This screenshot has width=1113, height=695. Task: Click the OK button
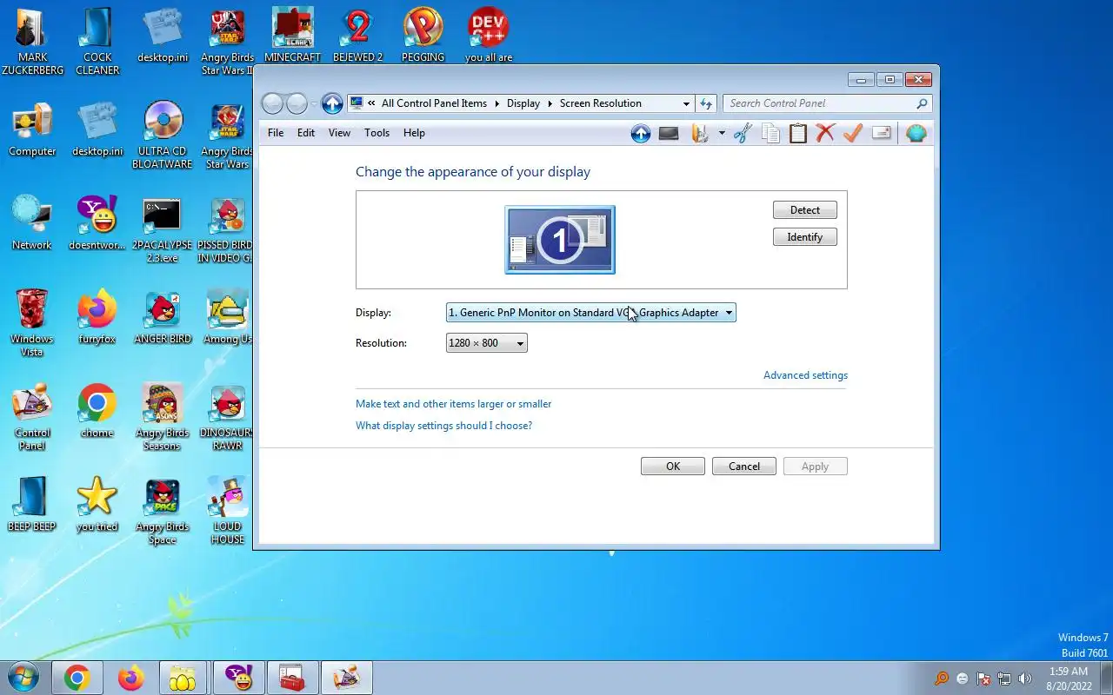tap(673, 467)
